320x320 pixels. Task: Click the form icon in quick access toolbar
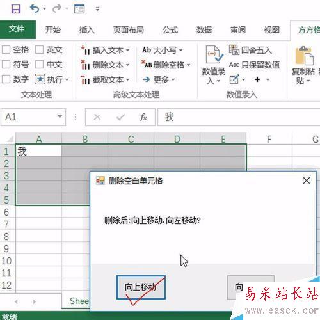pos(79,9)
